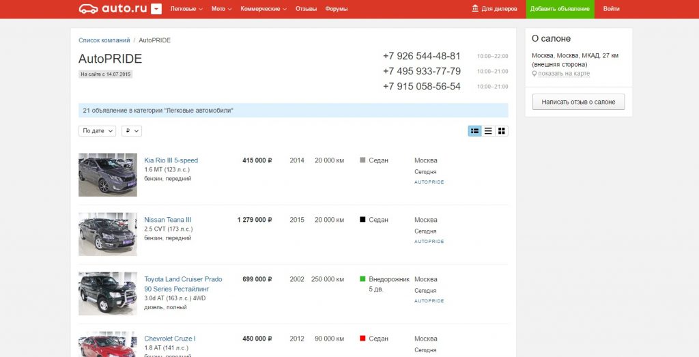Expand the Коммерческие menu
Screen dimensions: 699x357
(263, 9)
